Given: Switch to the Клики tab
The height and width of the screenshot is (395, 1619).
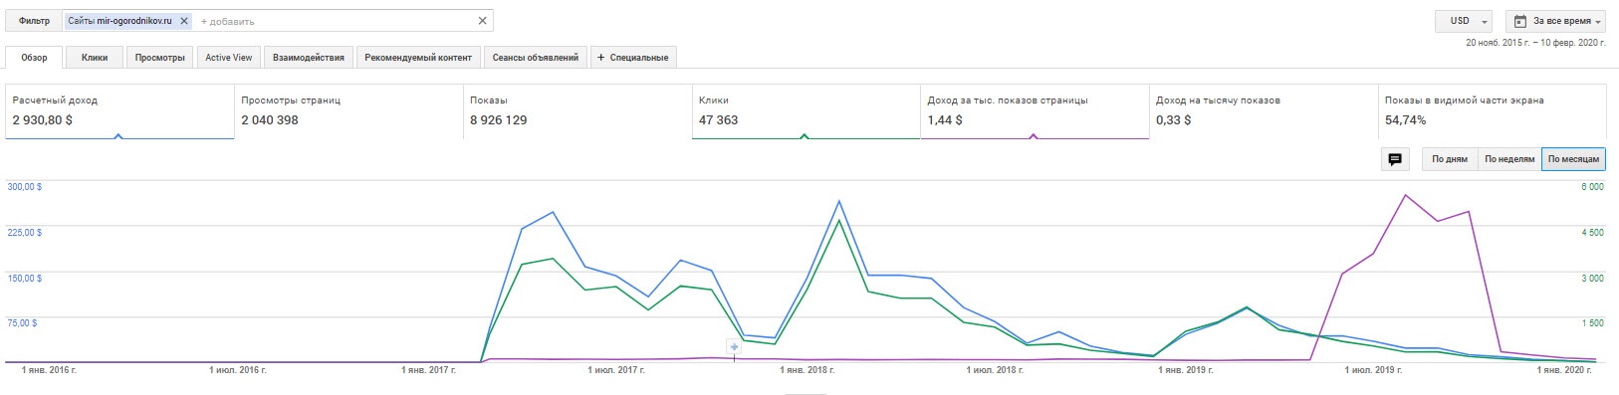Looking at the screenshot, I should click(x=95, y=58).
